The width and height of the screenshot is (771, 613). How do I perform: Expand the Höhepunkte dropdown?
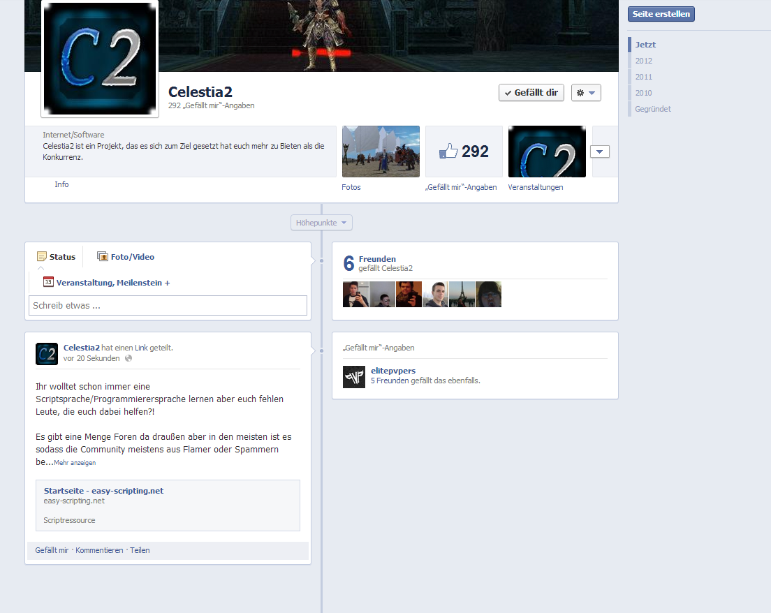coord(321,223)
